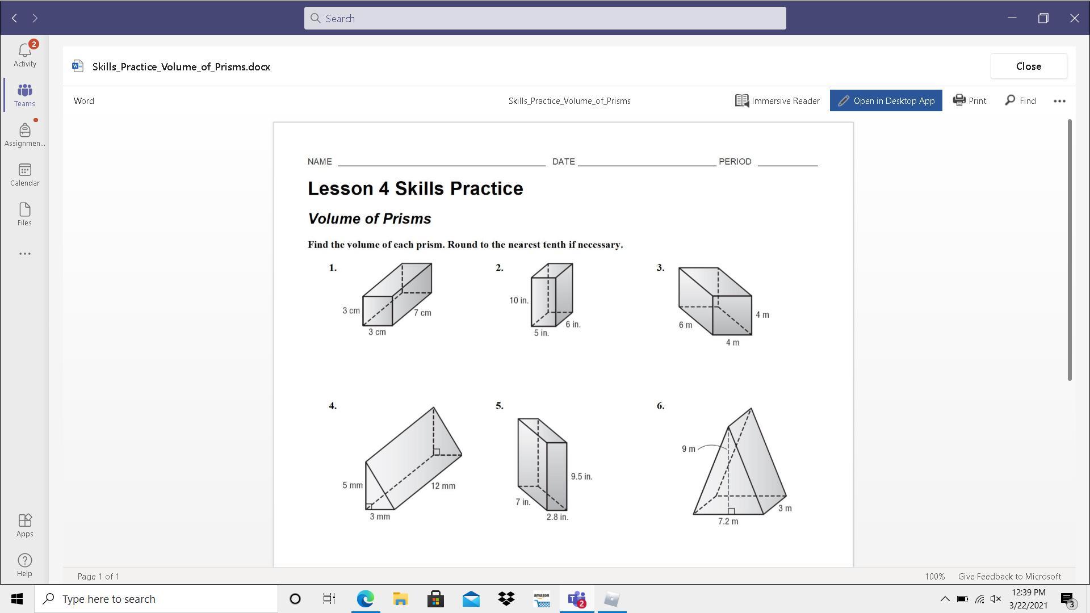Go back with the navigation arrow
1090x613 pixels.
pos(15,18)
